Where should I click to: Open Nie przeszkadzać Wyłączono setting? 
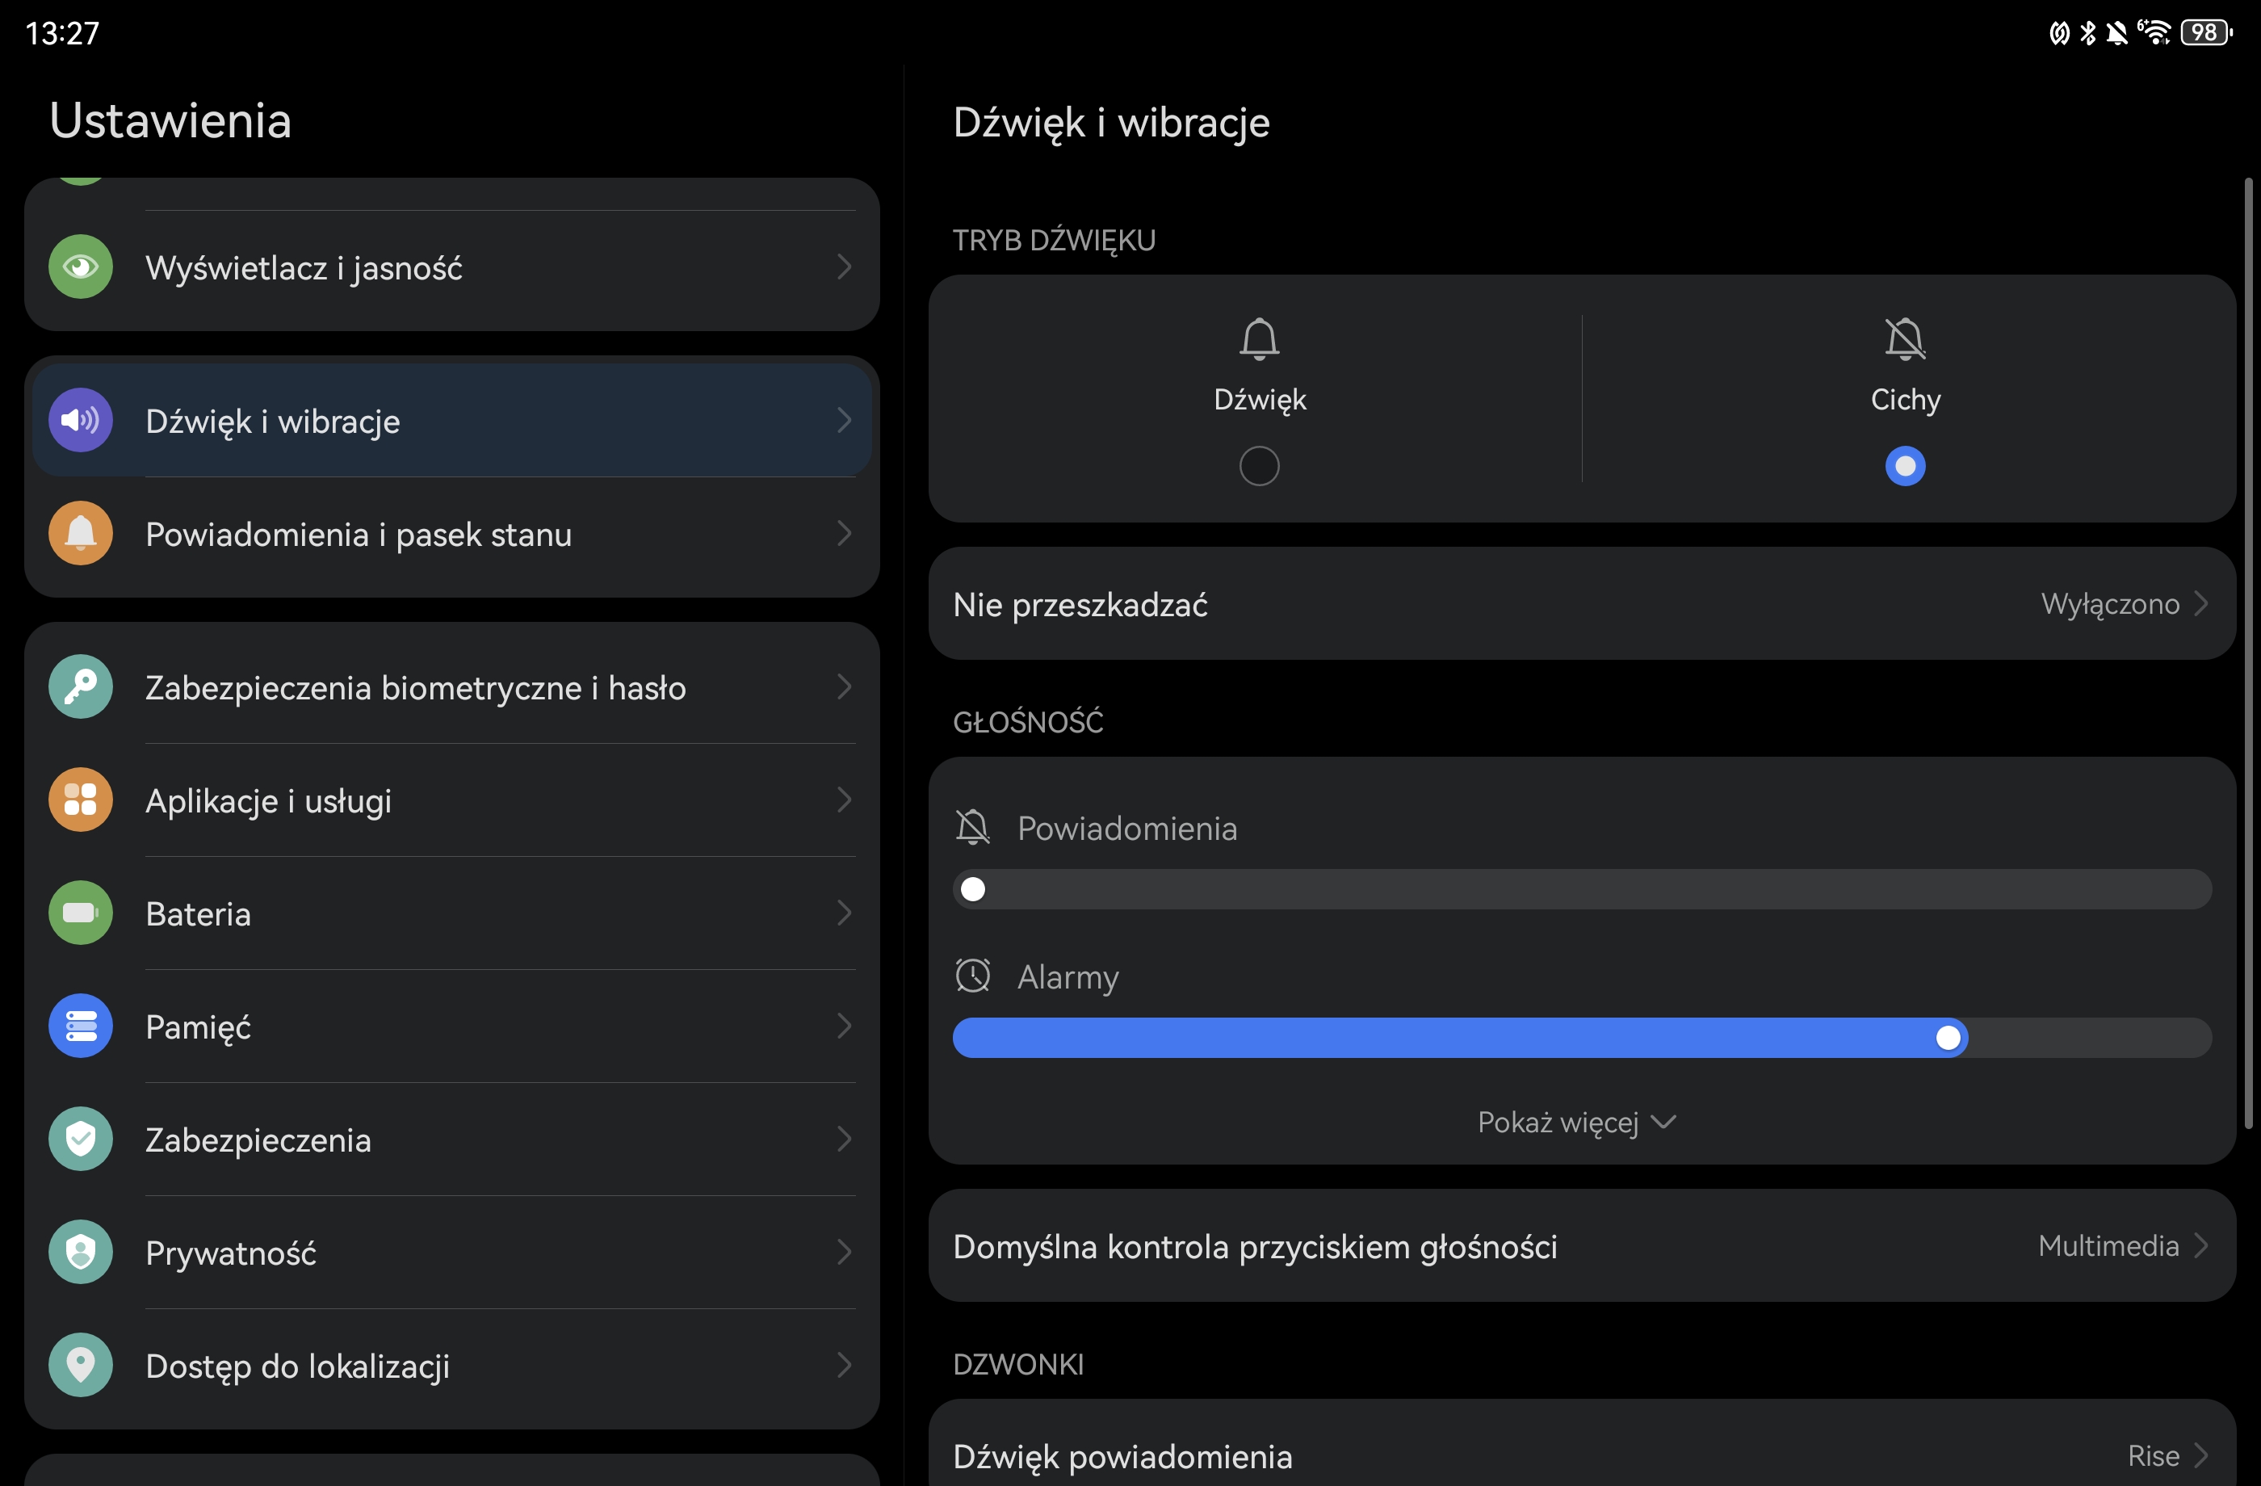point(1581,603)
